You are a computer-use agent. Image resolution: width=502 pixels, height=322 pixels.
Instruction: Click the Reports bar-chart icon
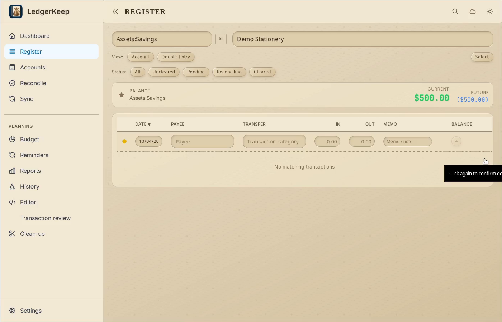tap(12, 171)
